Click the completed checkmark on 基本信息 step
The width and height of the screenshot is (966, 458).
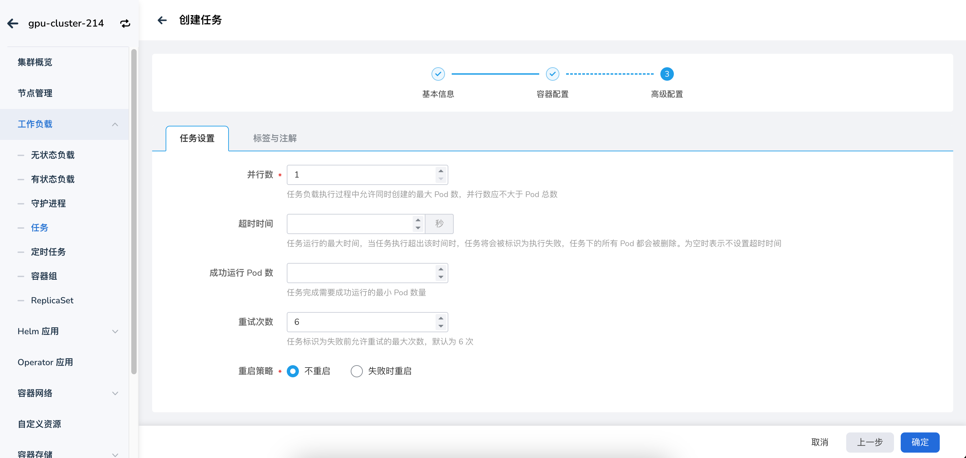click(x=438, y=74)
